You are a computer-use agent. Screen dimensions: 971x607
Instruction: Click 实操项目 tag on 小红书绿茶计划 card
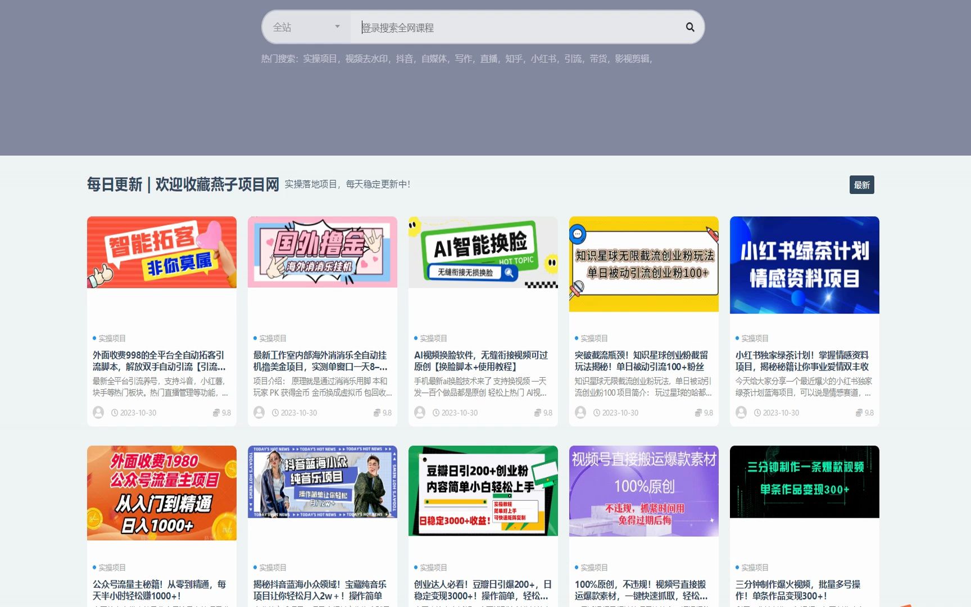(x=755, y=338)
